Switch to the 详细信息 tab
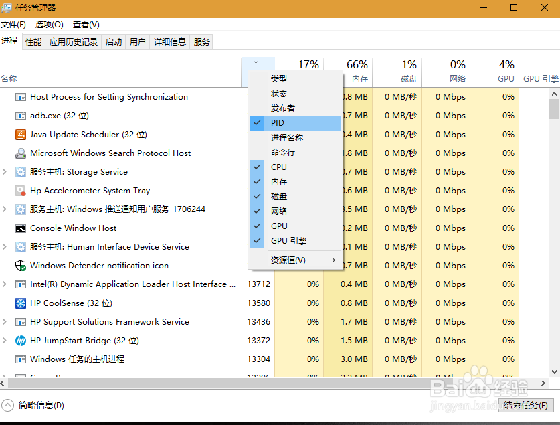 point(170,41)
